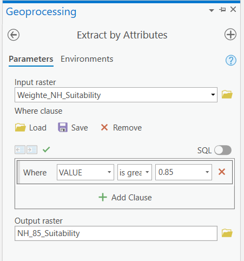Open tool help question mark icon
The height and width of the screenshot is (261, 244).
231,60
